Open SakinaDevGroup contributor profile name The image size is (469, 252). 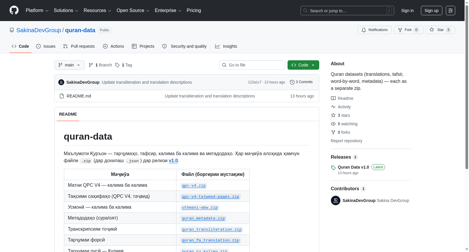(x=359, y=200)
